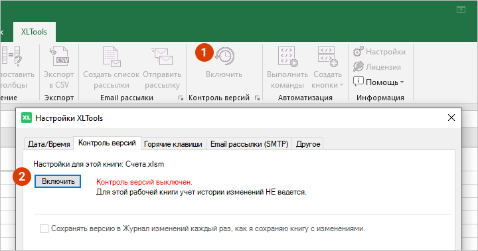Image resolution: width=478 pixels, height=251 pixels.
Task: Switch to Email рассылки (SMTP) tab
Action: [x=249, y=144]
